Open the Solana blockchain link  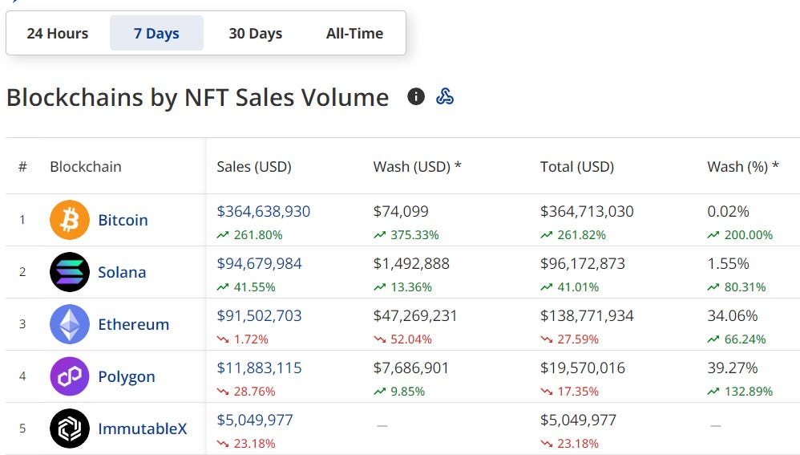122,272
